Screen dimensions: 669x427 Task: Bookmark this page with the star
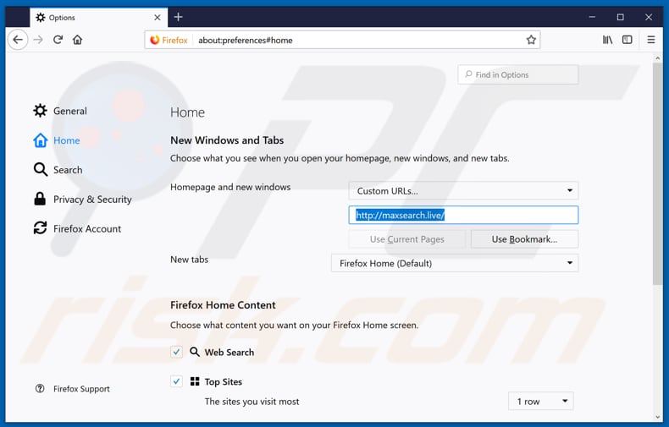pos(531,40)
